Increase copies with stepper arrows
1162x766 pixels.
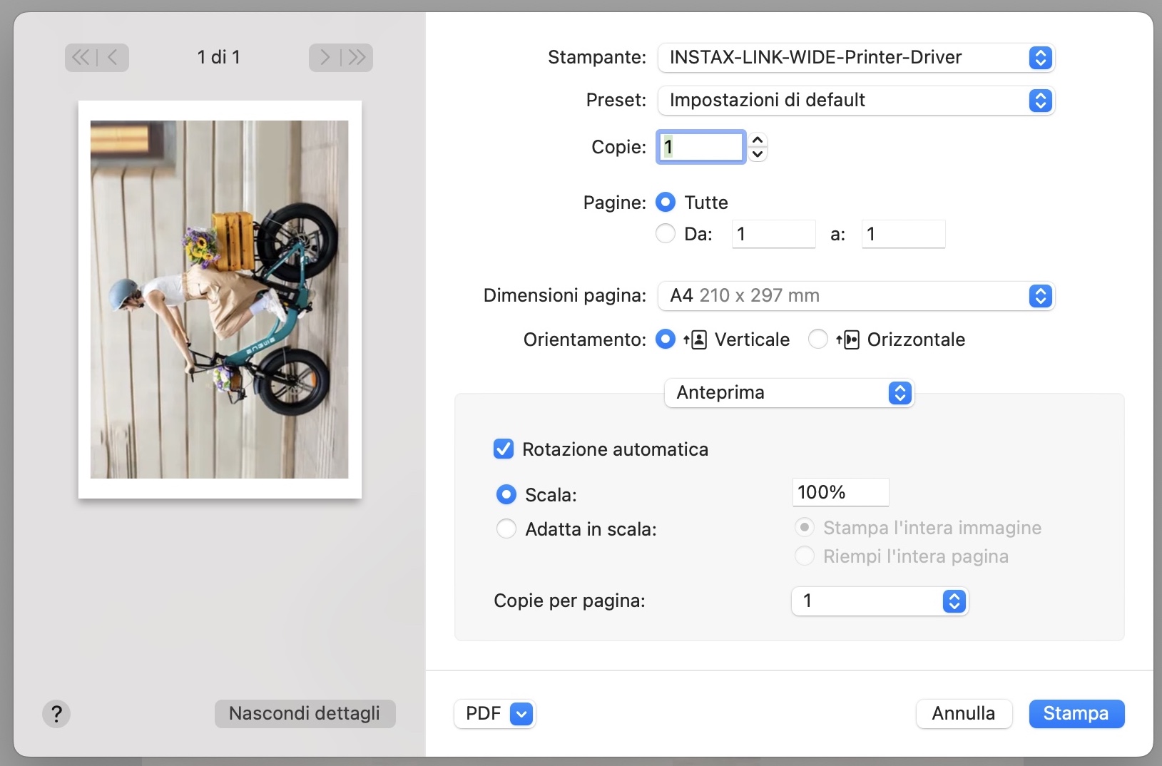click(758, 140)
